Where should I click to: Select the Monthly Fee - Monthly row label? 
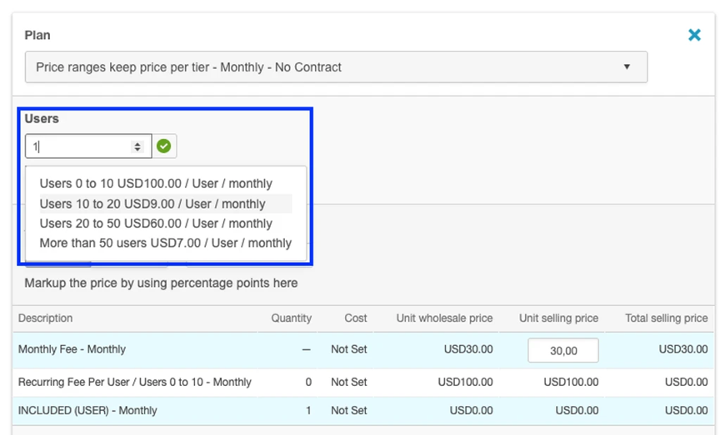72,349
